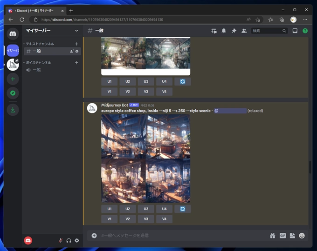Open the upper generated image grid
Viewport: 317px width, 251px height.
(x=145, y=56)
